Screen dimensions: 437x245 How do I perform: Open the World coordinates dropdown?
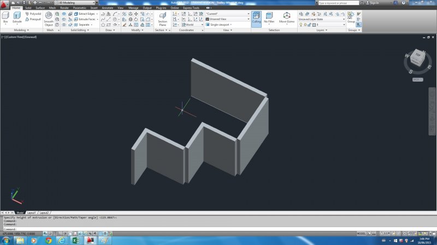coord(193,24)
